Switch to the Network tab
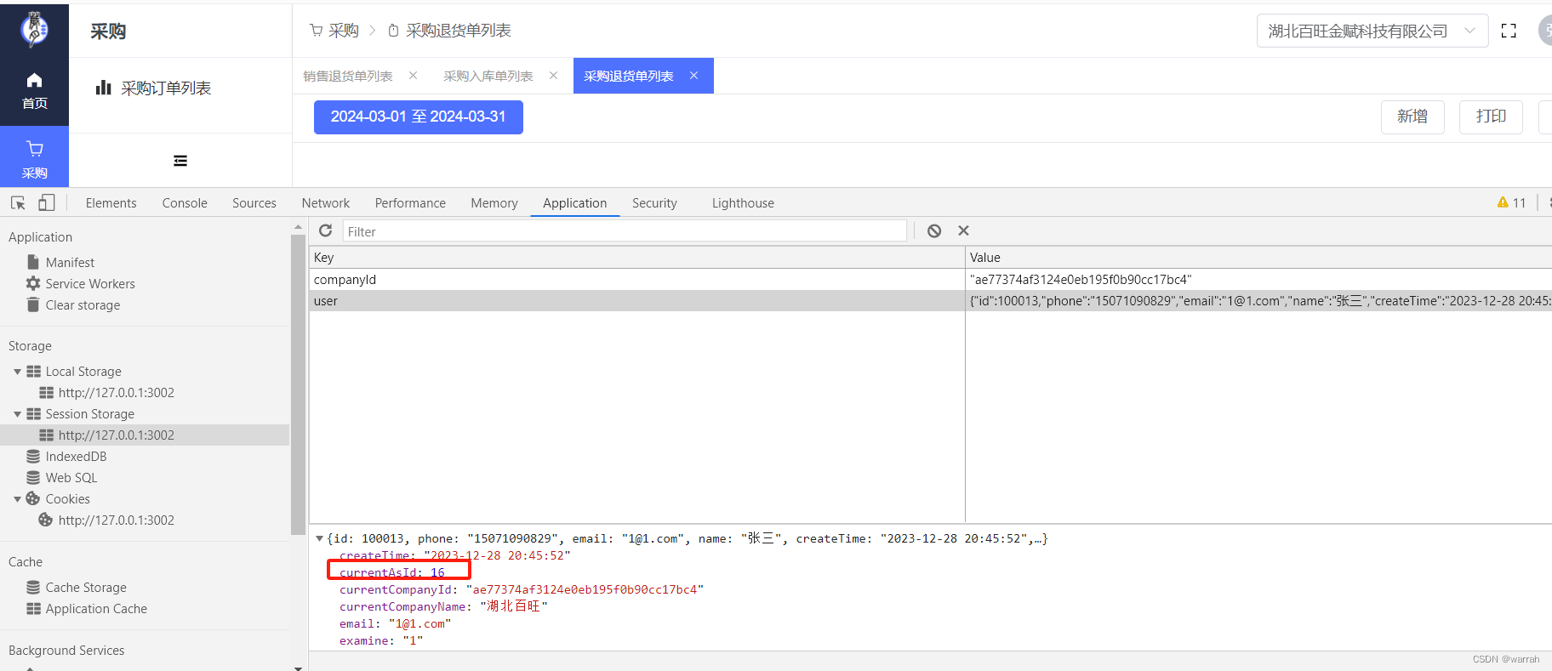 (326, 202)
